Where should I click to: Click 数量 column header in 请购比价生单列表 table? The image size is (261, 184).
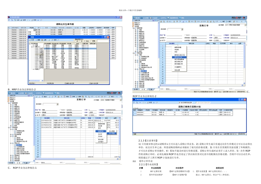(84, 28)
